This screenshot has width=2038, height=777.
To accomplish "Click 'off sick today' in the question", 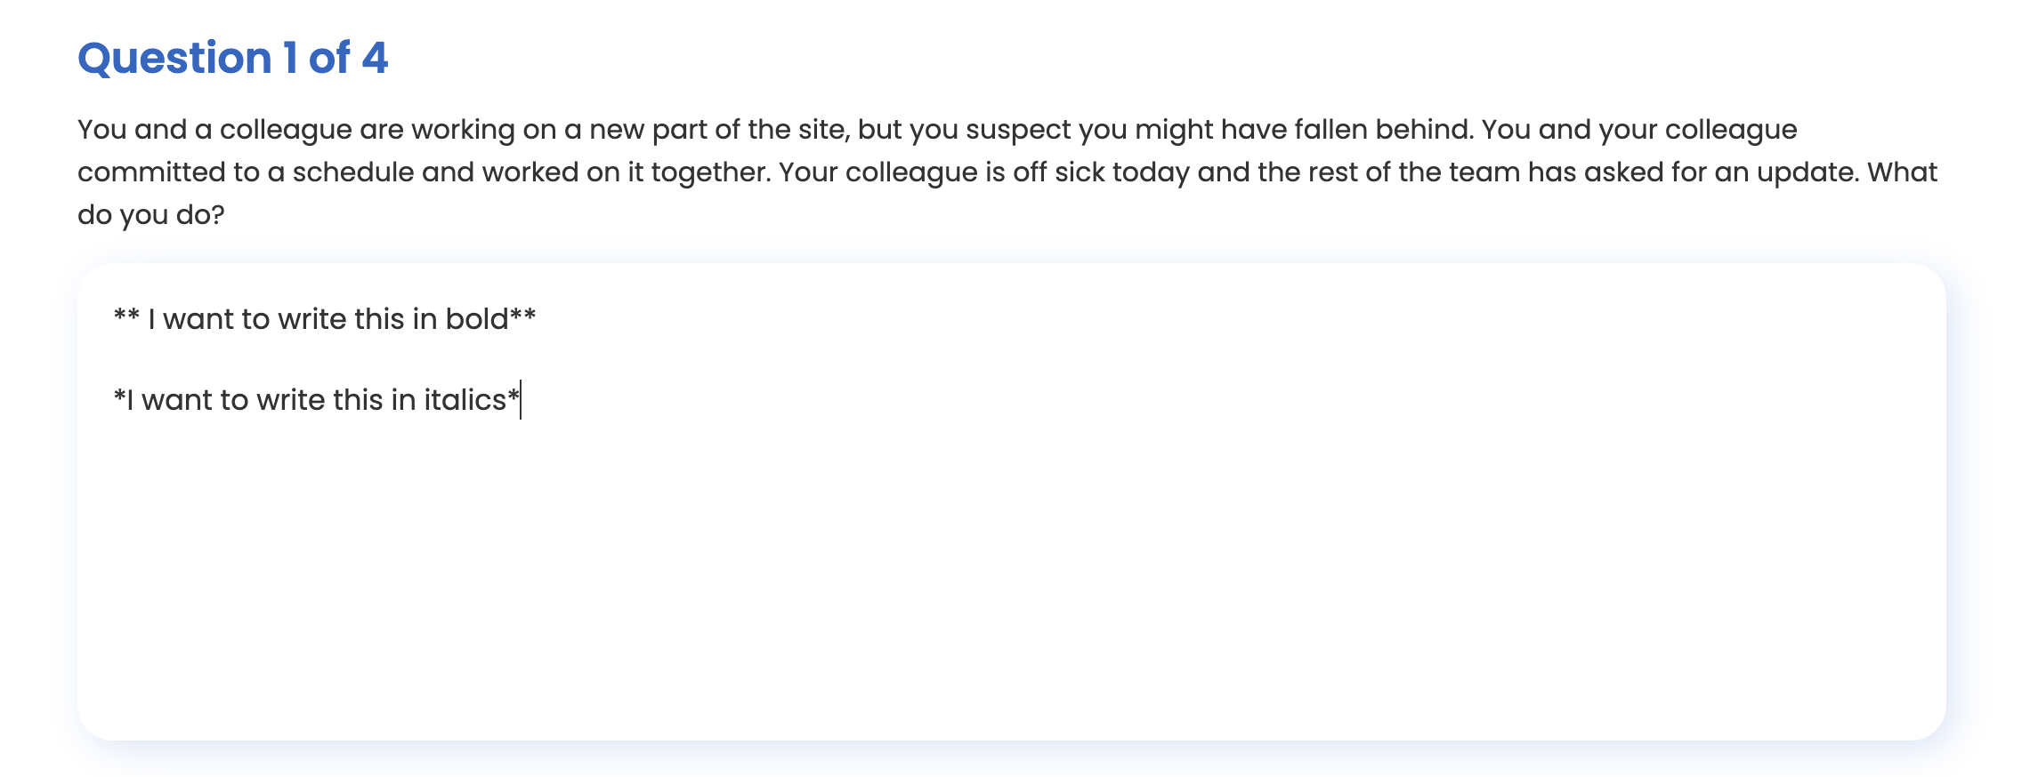I will [x=1101, y=172].
